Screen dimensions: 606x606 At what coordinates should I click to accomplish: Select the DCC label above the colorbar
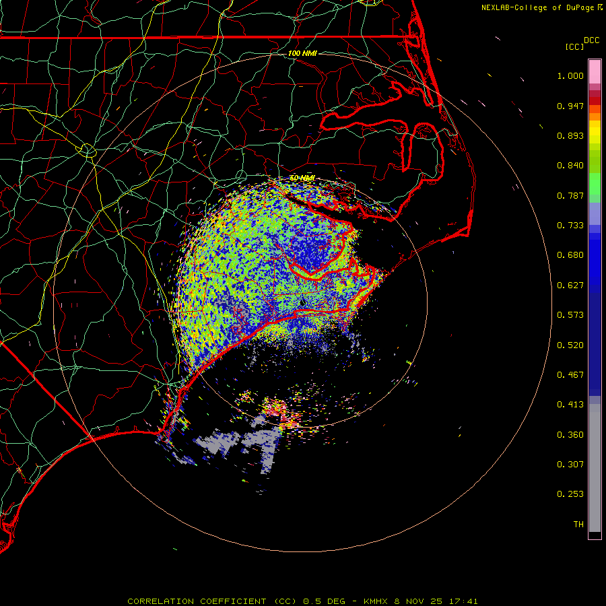592,40
